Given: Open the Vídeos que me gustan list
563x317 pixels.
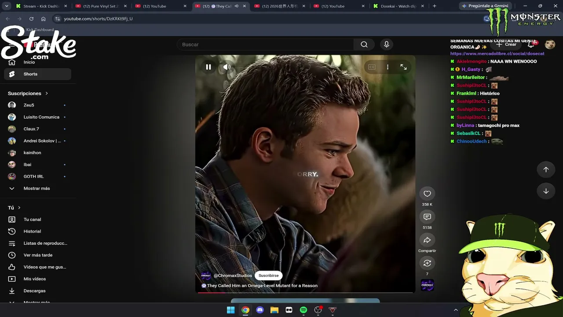Looking at the screenshot, I should click(x=37, y=267).
